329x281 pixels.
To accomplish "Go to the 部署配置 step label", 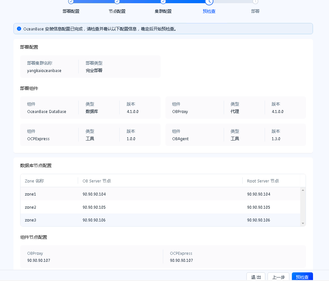I will pyautogui.click(x=71, y=11).
